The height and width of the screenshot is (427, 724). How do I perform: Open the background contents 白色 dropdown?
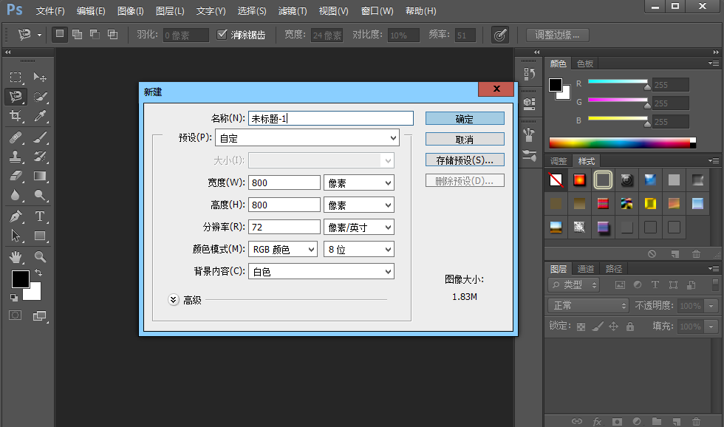[321, 271]
